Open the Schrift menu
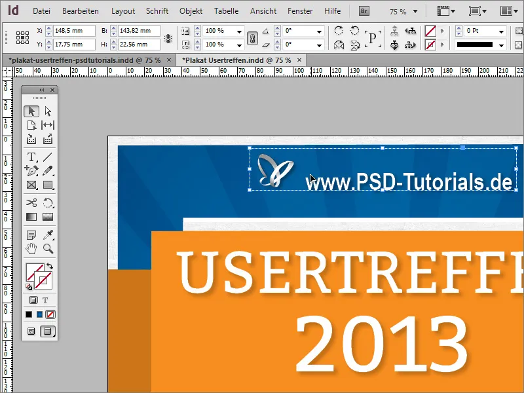524x393 pixels. point(157,11)
